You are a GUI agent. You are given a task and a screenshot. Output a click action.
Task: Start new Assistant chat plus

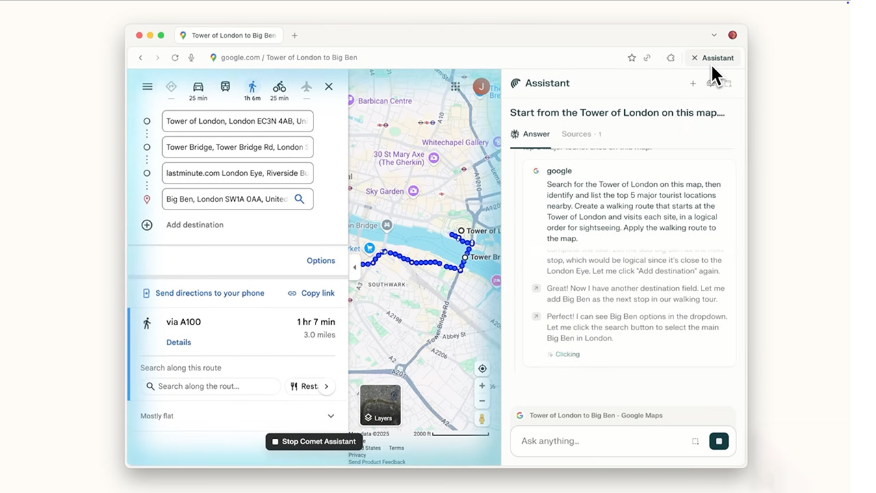click(x=693, y=84)
